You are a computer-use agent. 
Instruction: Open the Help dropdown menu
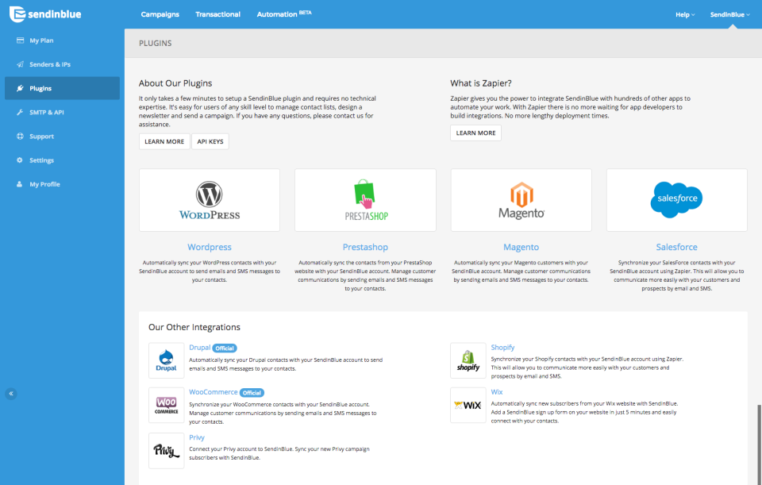coord(683,13)
